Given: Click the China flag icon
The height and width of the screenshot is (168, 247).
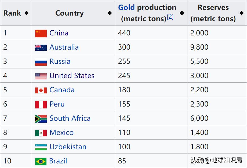Looking at the screenshot, I should pyautogui.click(x=41, y=33).
